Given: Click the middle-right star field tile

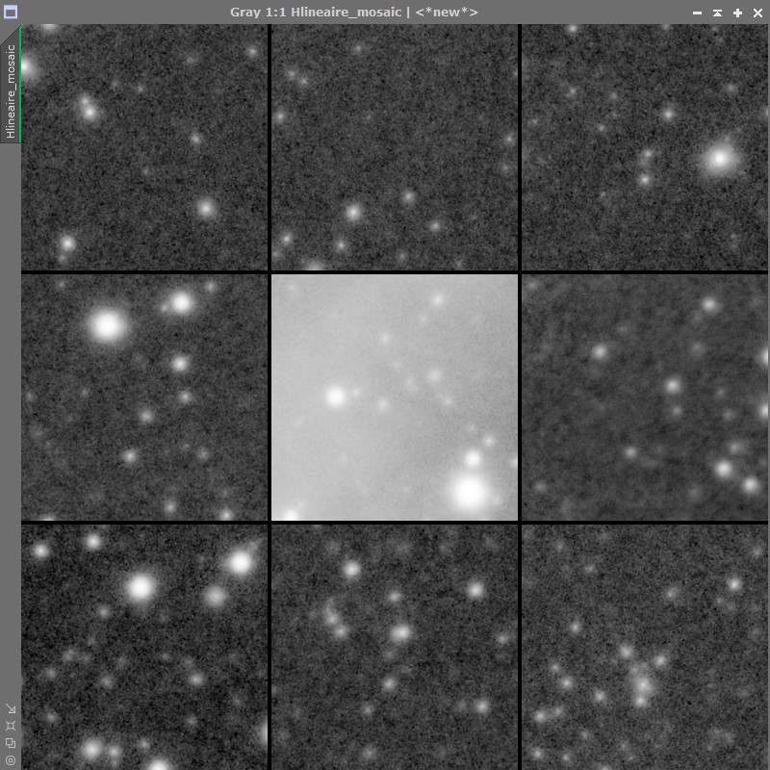Looking at the screenshot, I should click(x=645, y=397).
